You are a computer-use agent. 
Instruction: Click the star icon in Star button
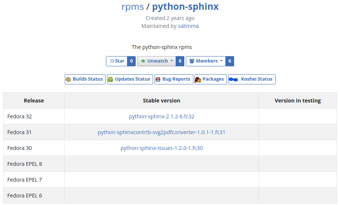click(x=112, y=61)
